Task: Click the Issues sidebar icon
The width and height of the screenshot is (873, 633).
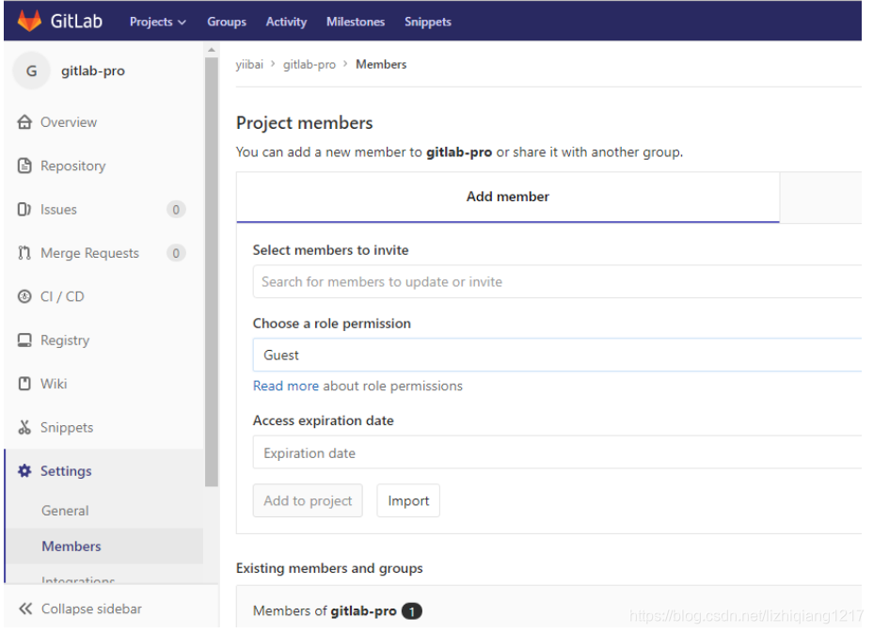Action: [24, 210]
